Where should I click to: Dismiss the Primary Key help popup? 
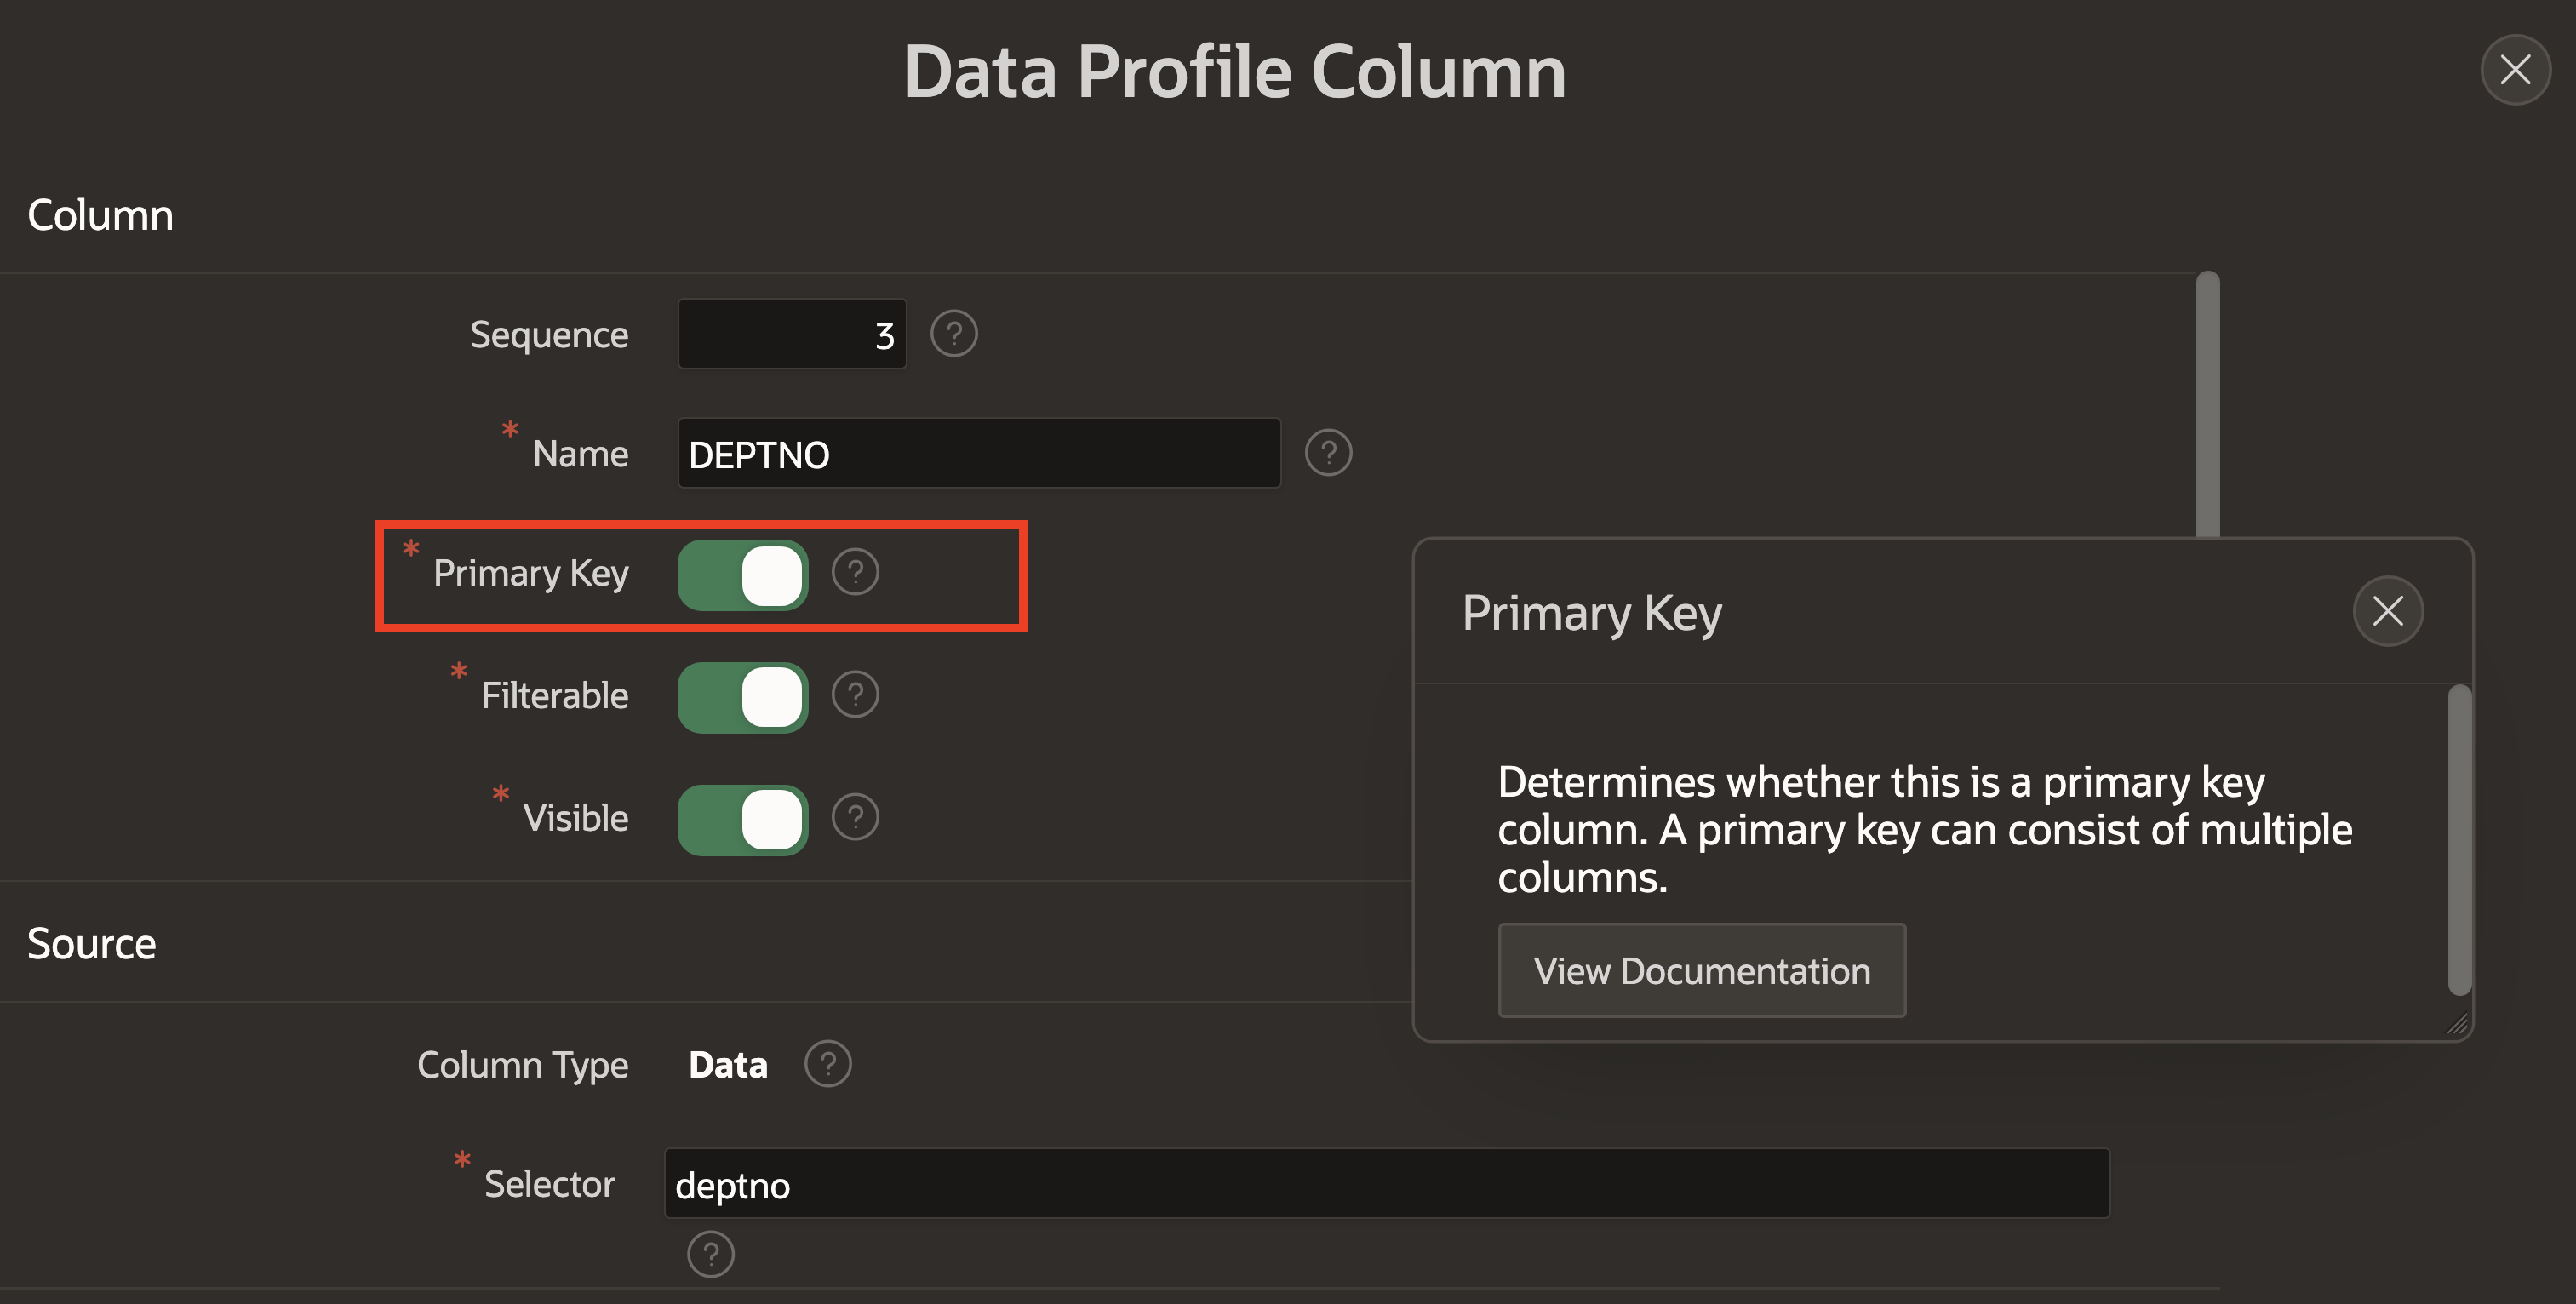coord(2389,610)
